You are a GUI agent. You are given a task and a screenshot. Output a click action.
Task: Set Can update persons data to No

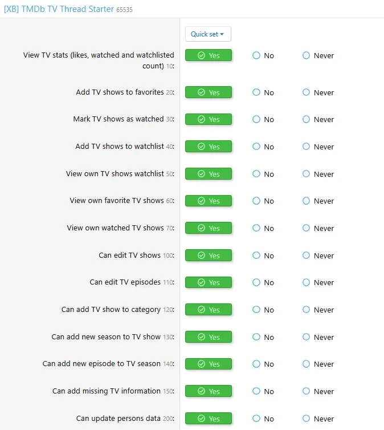(257, 419)
